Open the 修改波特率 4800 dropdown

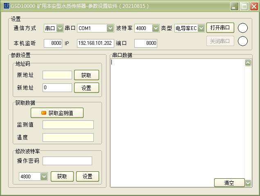[x=44, y=177]
